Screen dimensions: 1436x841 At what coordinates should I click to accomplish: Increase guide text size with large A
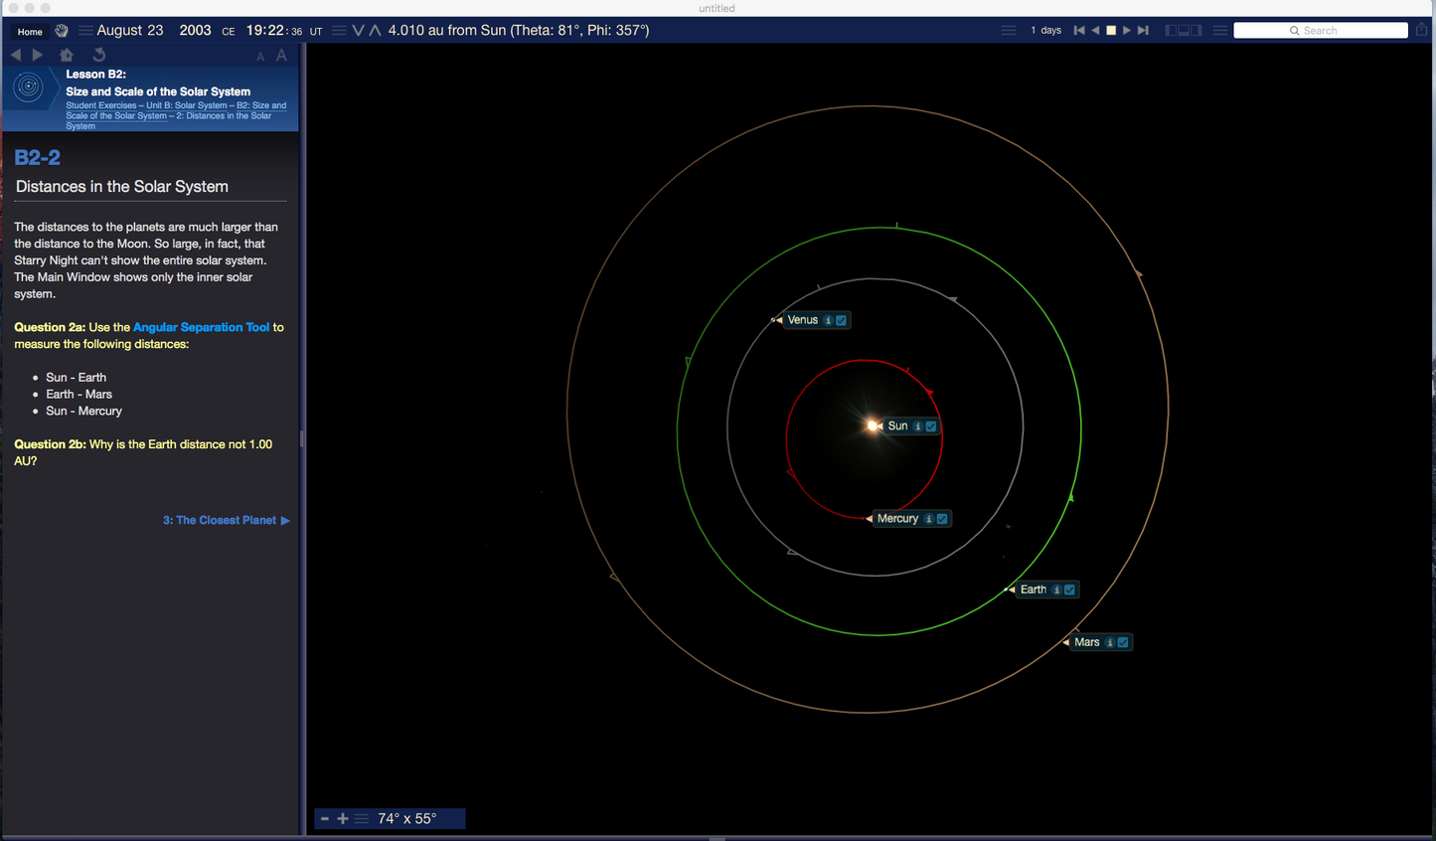pyautogui.click(x=281, y=56)
